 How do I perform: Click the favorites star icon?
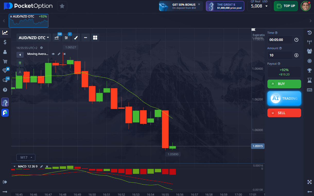tap(62, 6)
